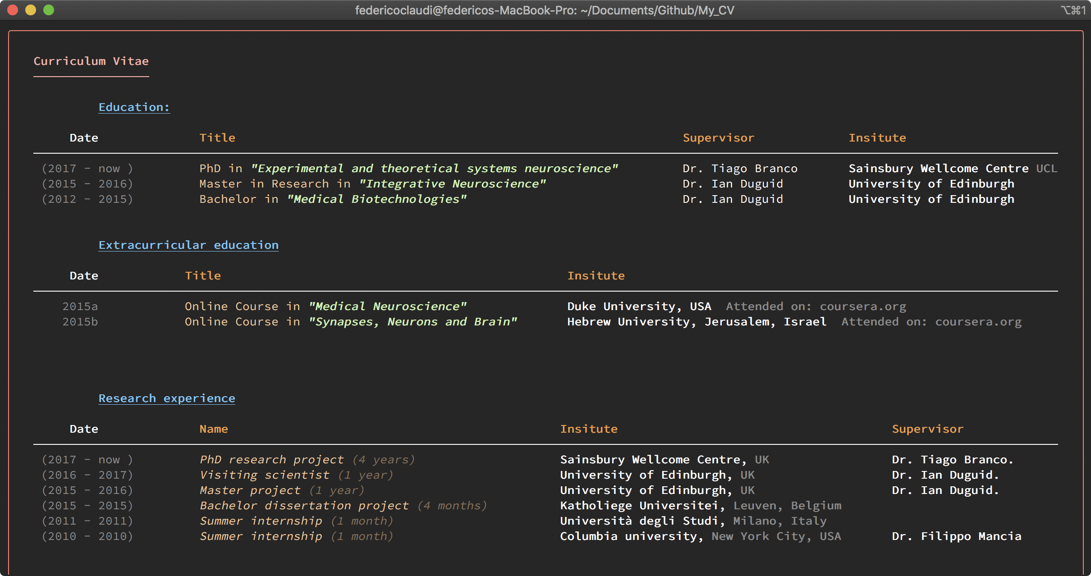
Task: Click the Master in Research Integrative Neuroscience entry
Action: [x=372, y=184]
